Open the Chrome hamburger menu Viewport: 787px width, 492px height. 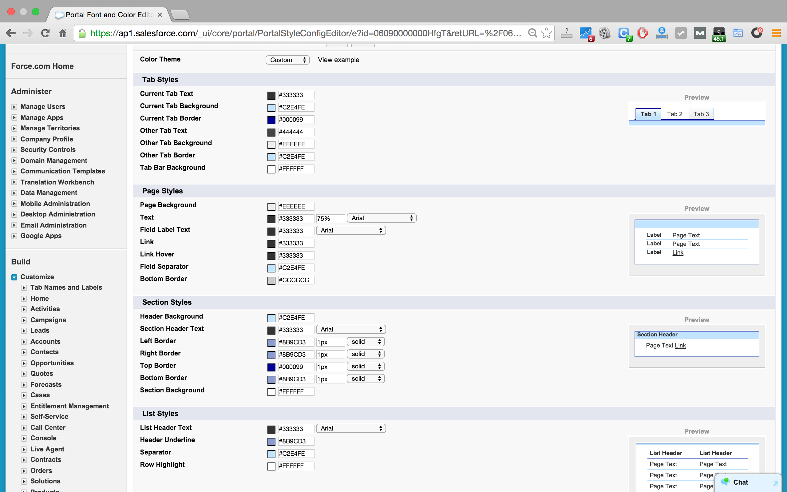tap(776, 33)
